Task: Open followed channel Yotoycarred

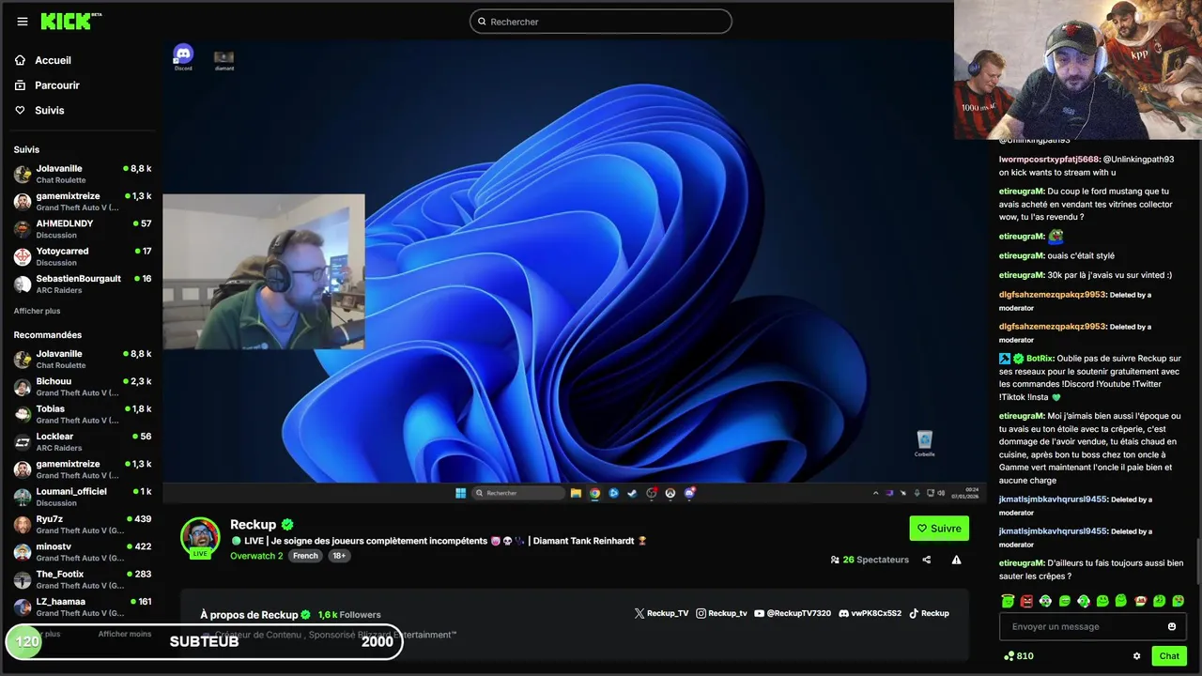Action: (x=82, y=256)
